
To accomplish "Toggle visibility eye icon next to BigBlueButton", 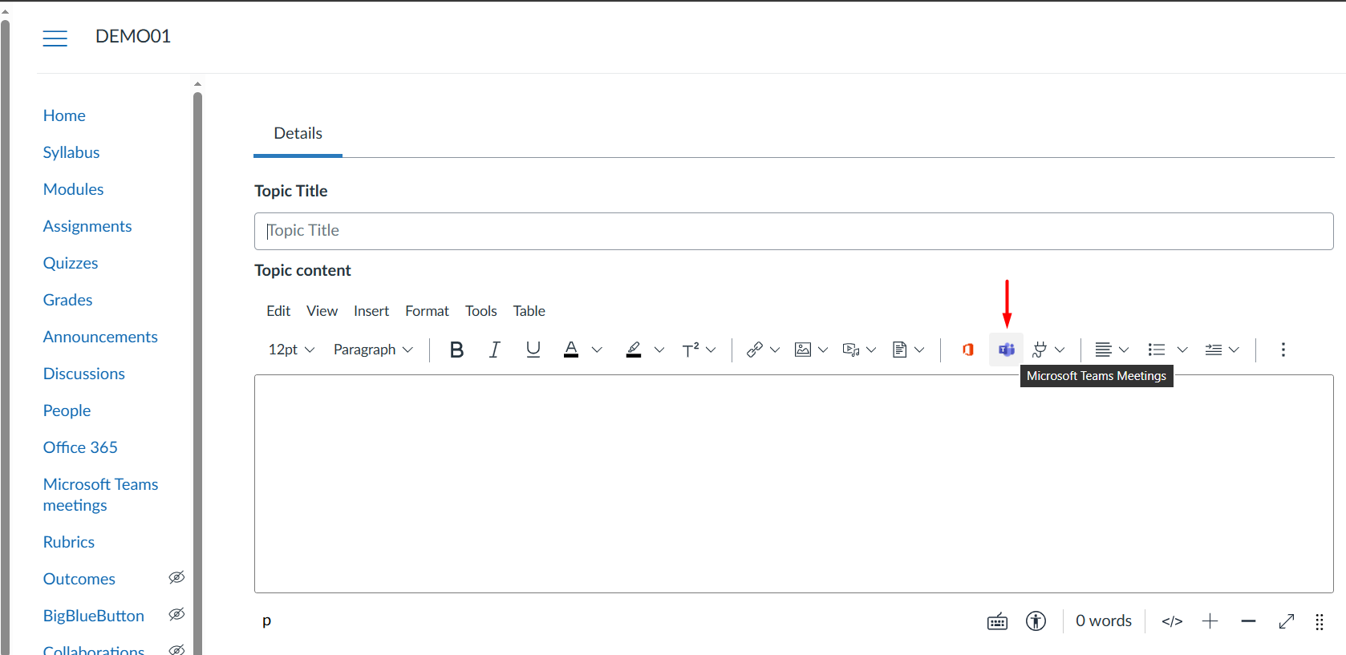I will (x=176, y=615).
